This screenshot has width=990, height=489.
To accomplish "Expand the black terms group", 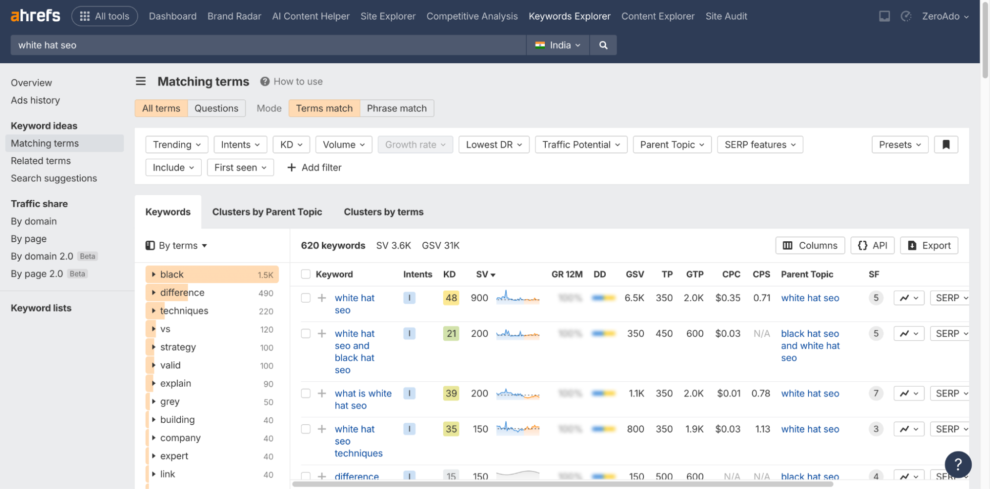I will tap(154, 274).
